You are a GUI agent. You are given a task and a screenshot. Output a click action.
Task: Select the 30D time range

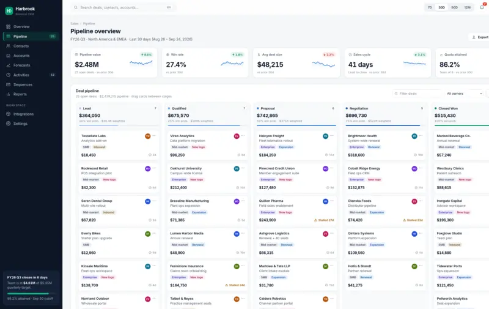tap(441, 7)
